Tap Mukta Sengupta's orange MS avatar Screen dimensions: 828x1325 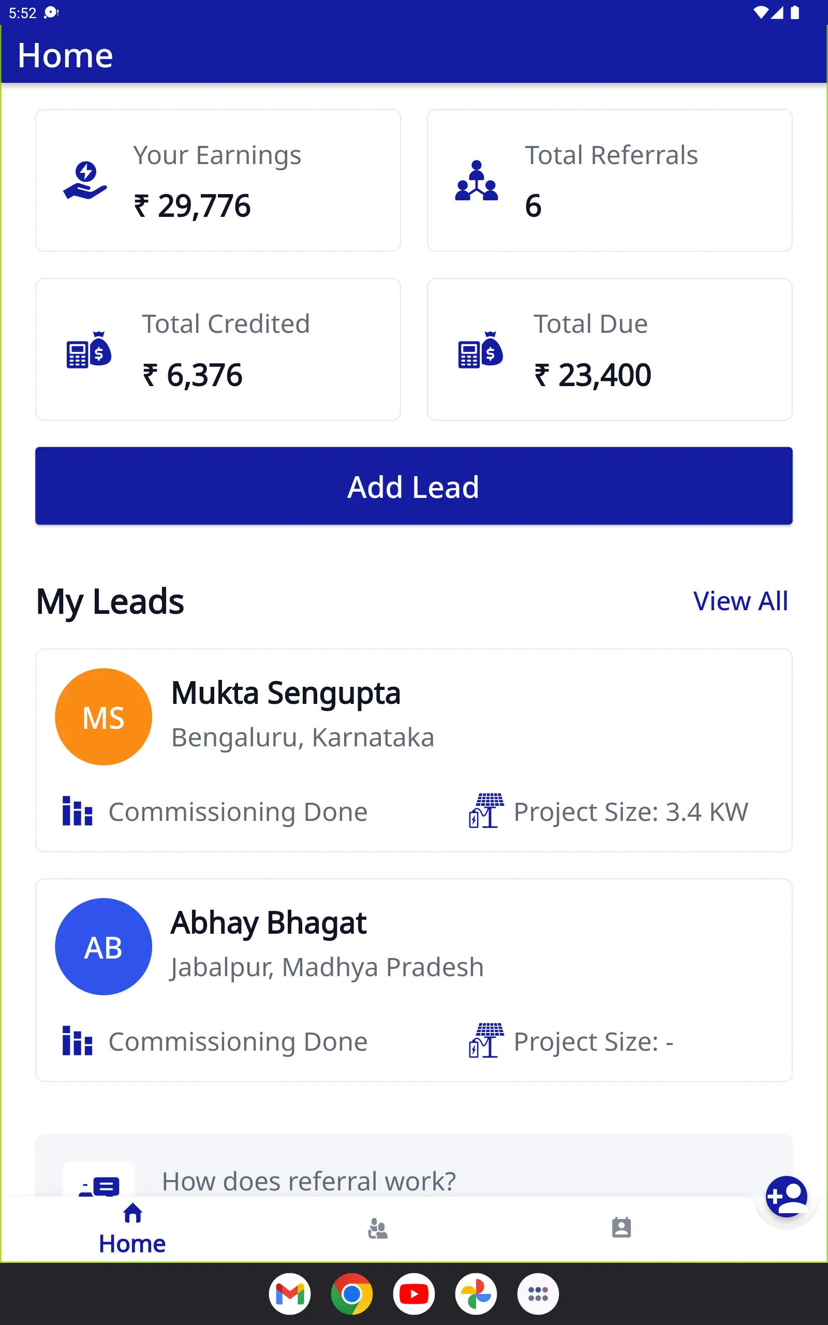103,717
